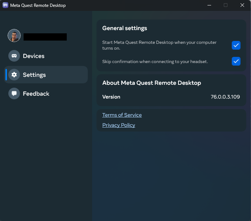This screenshot has width=251, height=221.
Task: Go to the Feedback menu label
Action: tap(36, 93)
